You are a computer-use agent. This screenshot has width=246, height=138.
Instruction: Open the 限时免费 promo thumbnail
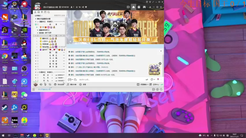(155, 70)
